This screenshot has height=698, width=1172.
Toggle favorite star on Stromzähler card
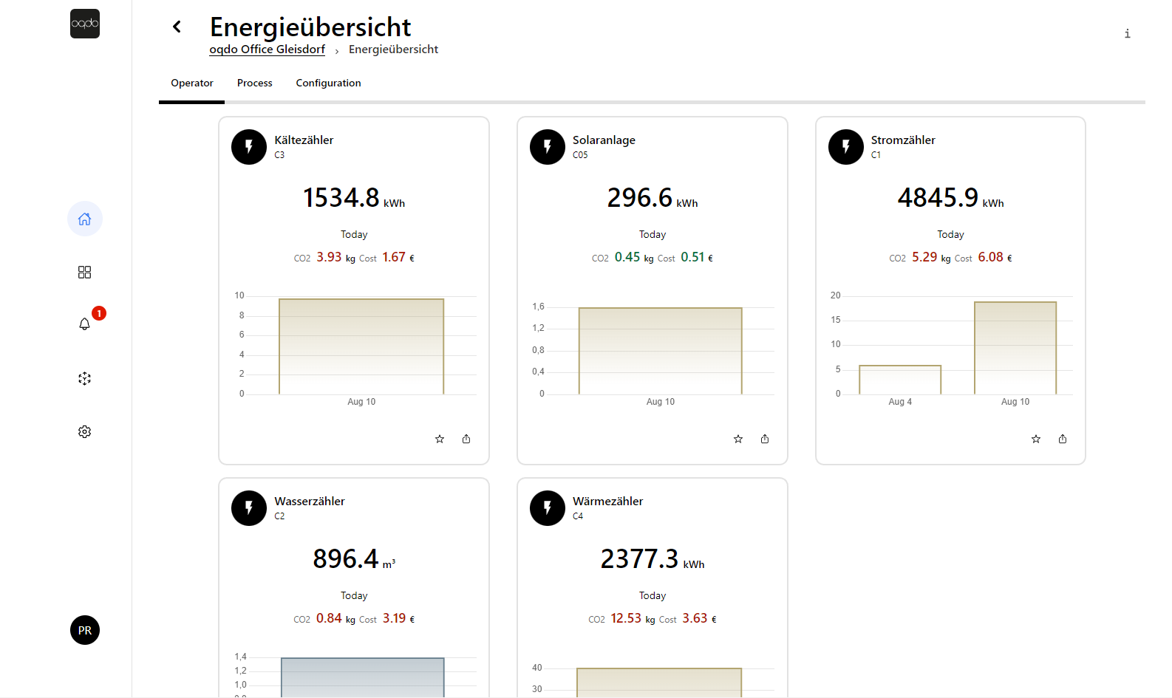pos(1036,439)
